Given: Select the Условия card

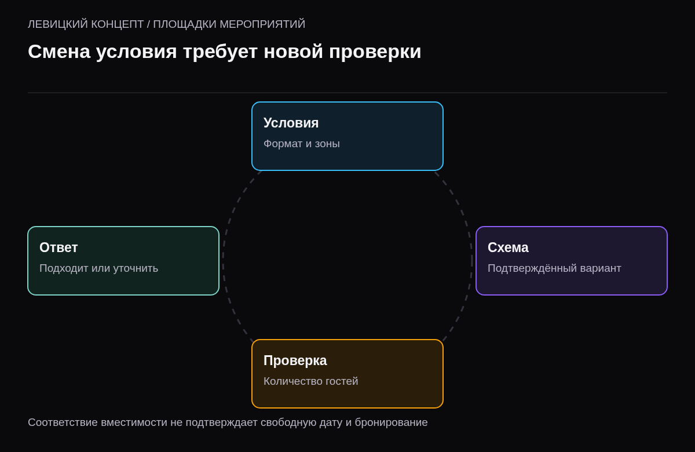Looking at the screenshot, I should pyautogui.click(x=348, y=136).
